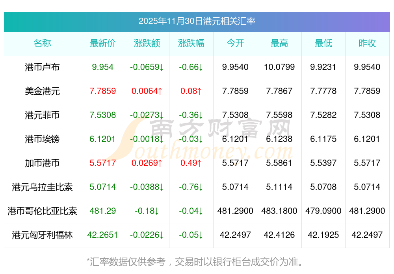
Task: Click the 最低 column header
Action: tap(323, 43)
